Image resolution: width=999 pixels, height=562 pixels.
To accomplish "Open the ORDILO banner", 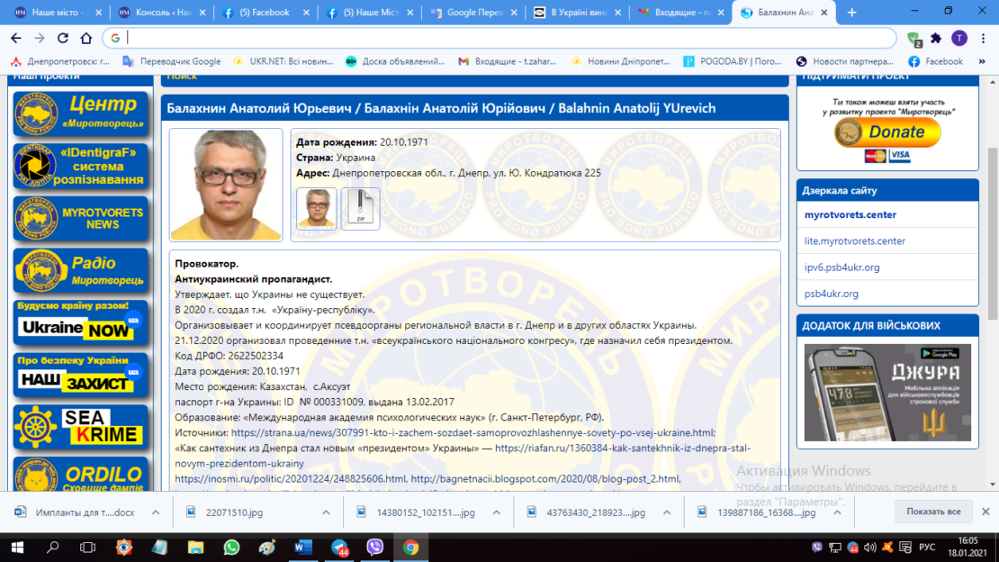I will tap(80, 475).
